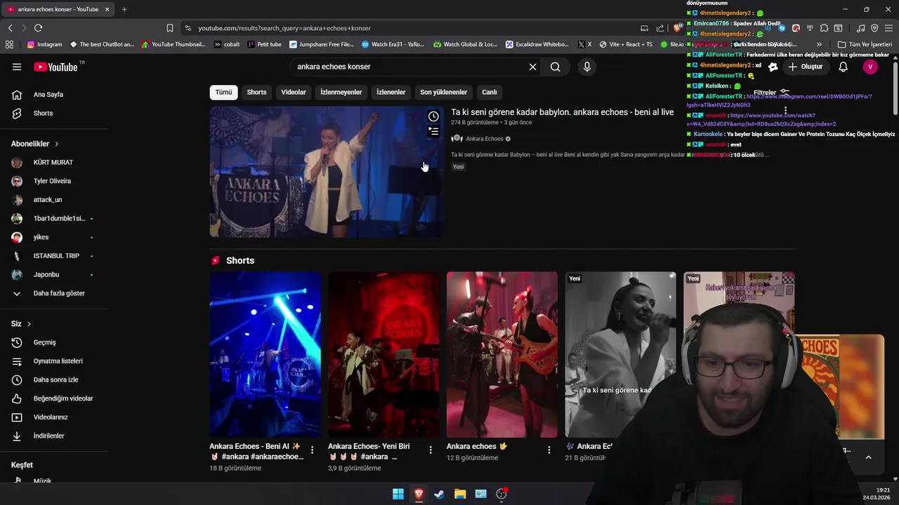Open Tyler Oliveira subscription channel

(x=54, y=181)
